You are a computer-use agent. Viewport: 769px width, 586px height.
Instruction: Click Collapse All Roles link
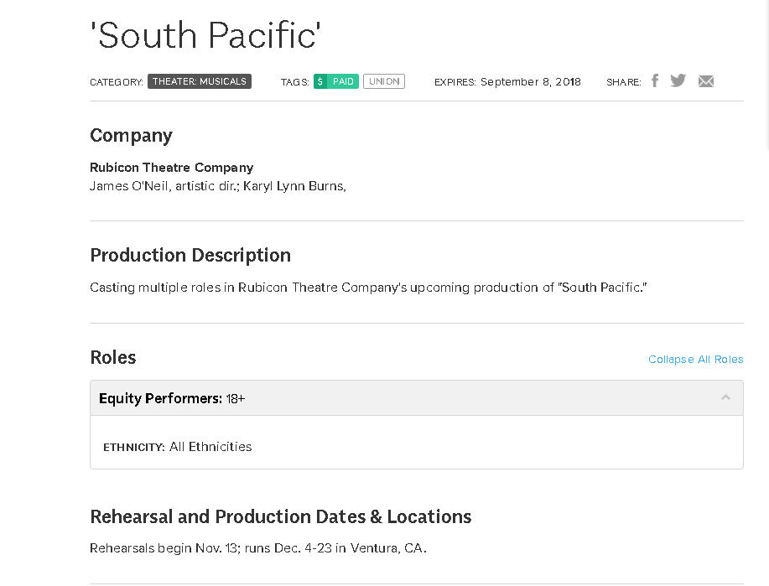point(695,359)
